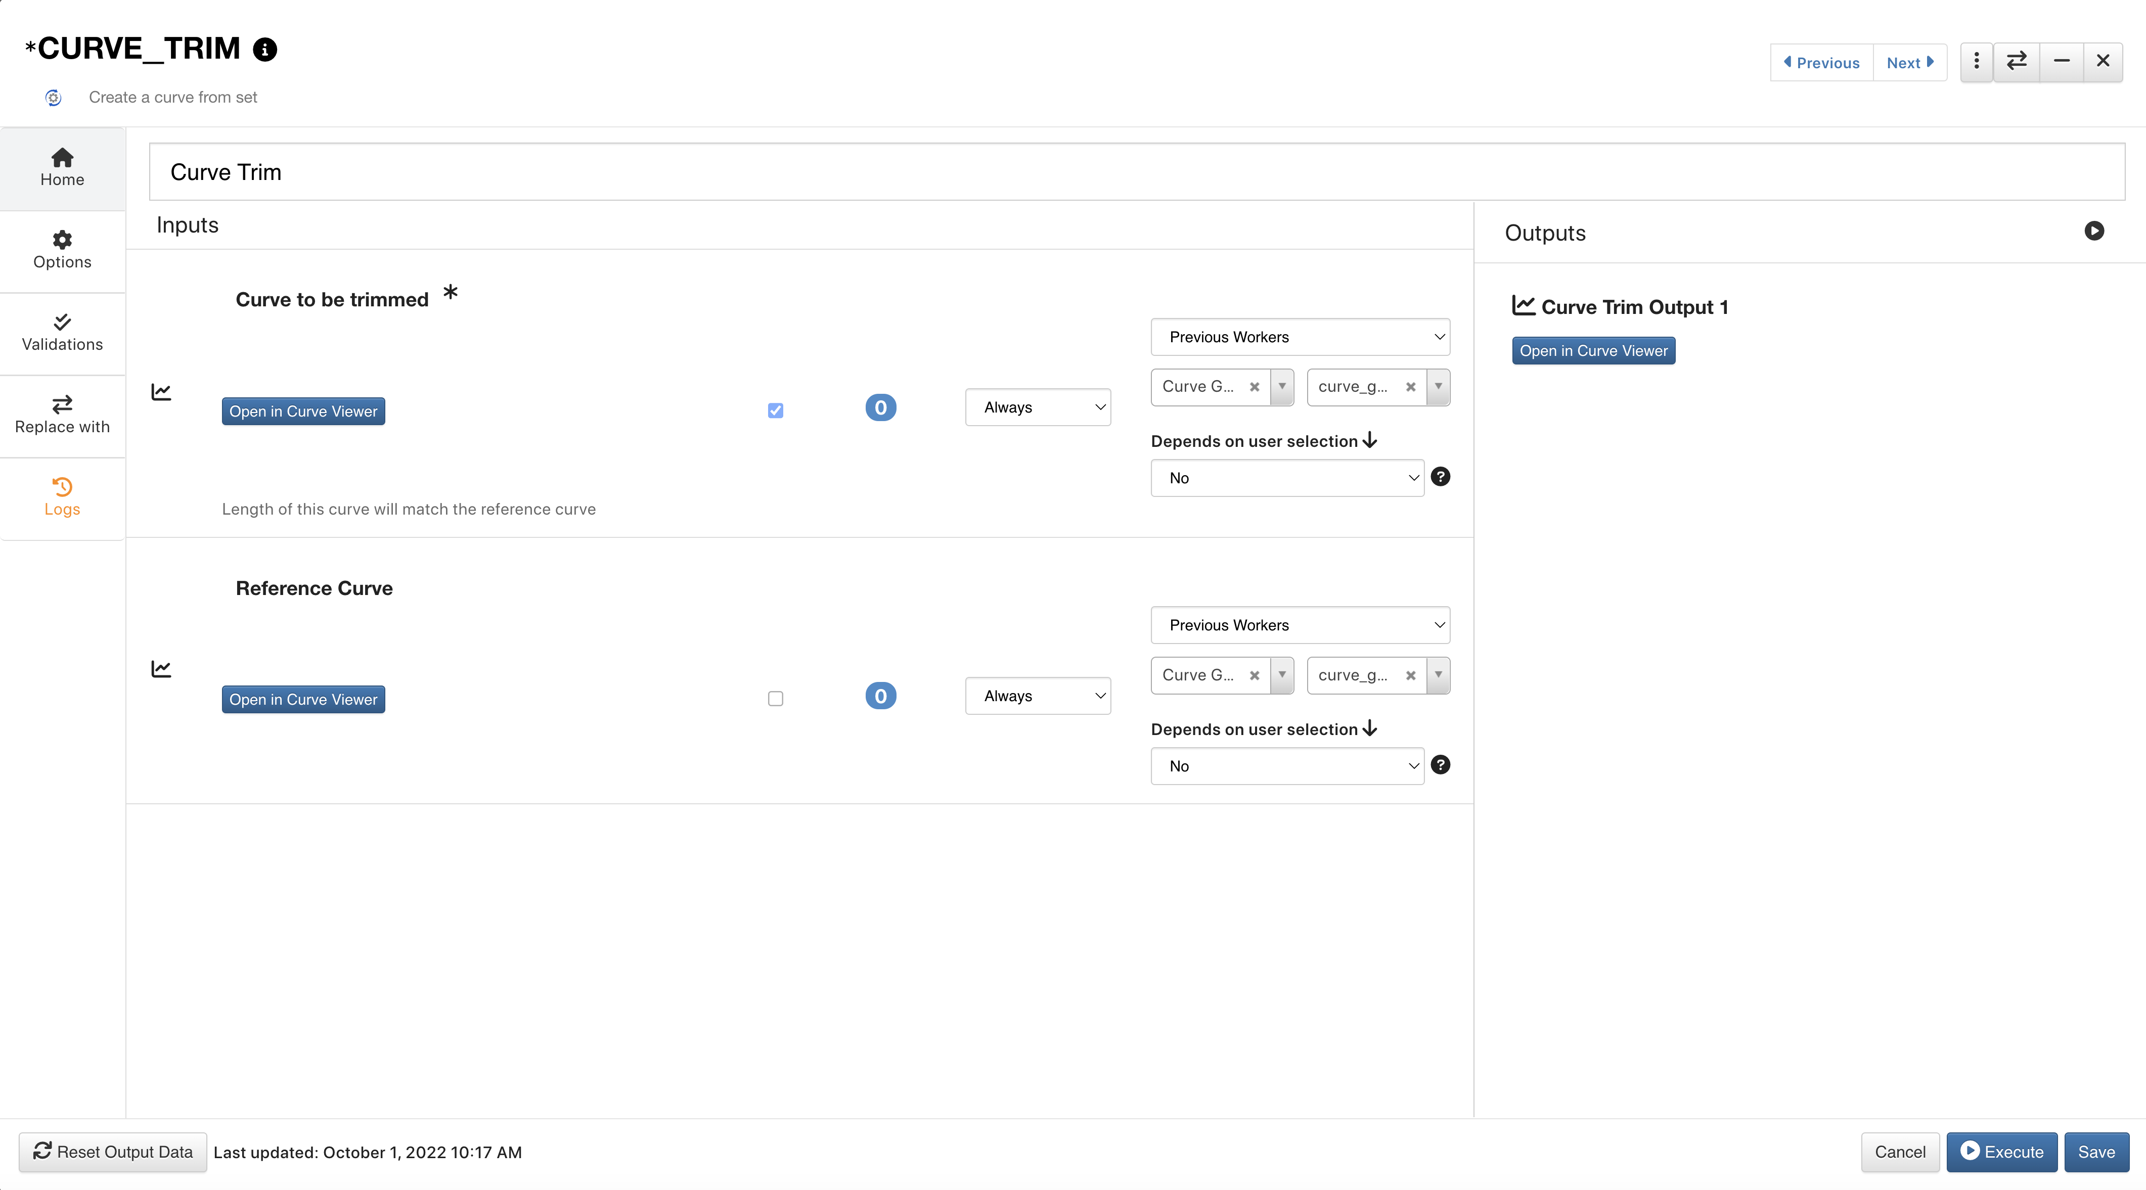Expand curve_g... dropdown arrow in Curve to be trimmed
This screenshot has width=2146, height=1190.
tap(1438, 387)
